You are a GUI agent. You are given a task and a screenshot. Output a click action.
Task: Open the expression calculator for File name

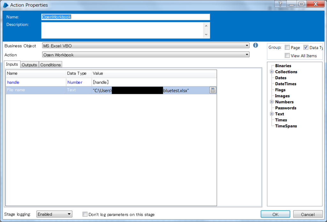[212, 90]
